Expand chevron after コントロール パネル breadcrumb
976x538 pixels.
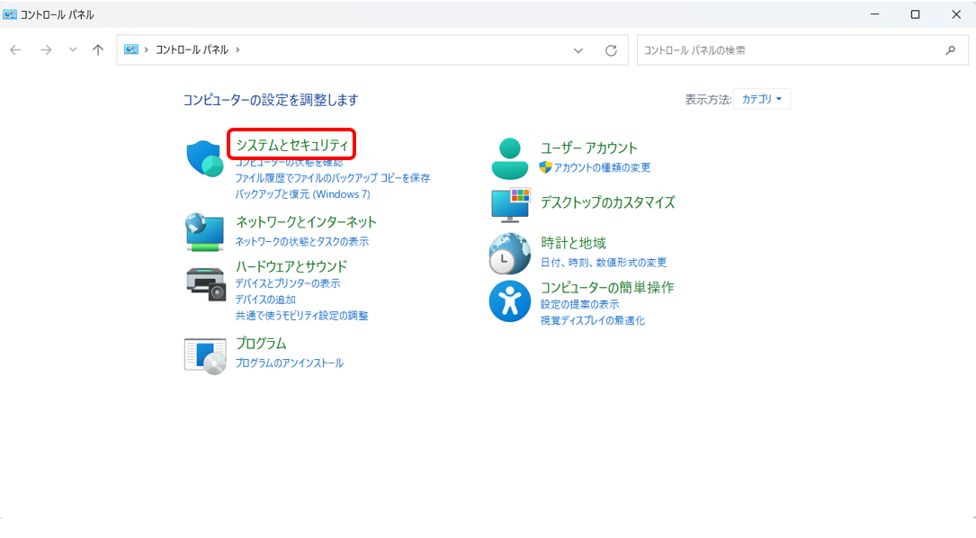pyautogui.click(x=237, y=49)
